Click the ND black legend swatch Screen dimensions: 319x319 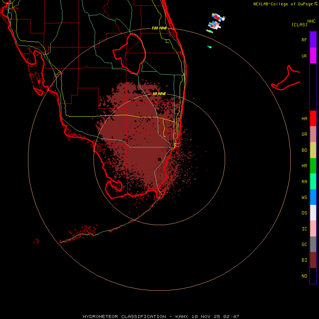(313, 276)
